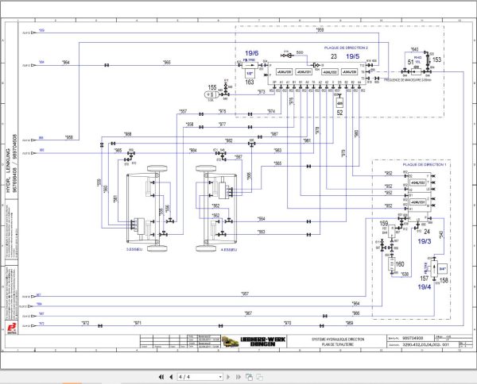This screenshot has height=384, width=477.
Task: Jump to the last page
Action: point(238,377)
